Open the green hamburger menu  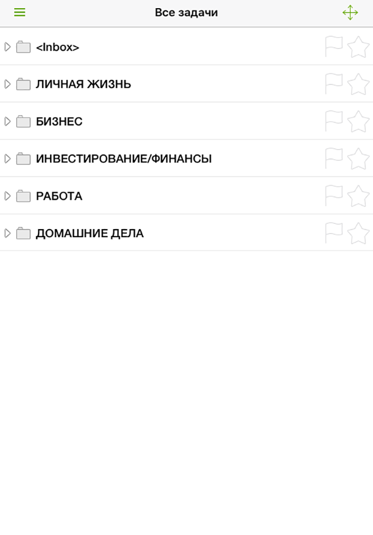coord(19,13)
